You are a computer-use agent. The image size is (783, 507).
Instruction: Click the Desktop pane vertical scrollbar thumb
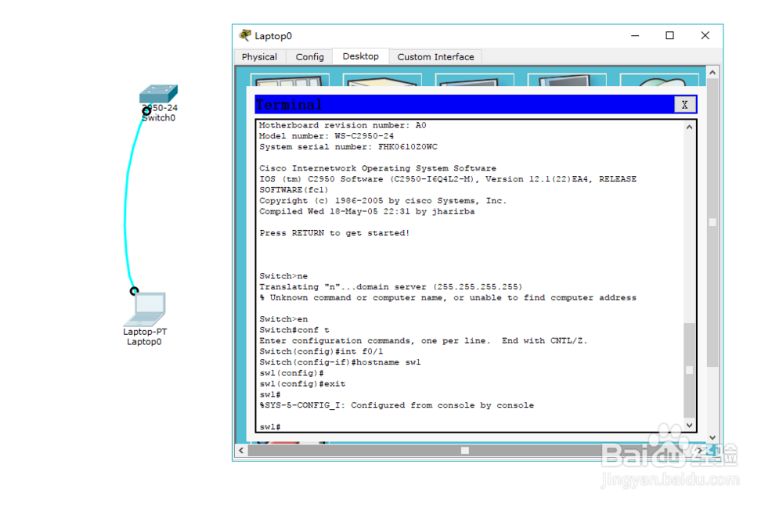coord(713,222)
